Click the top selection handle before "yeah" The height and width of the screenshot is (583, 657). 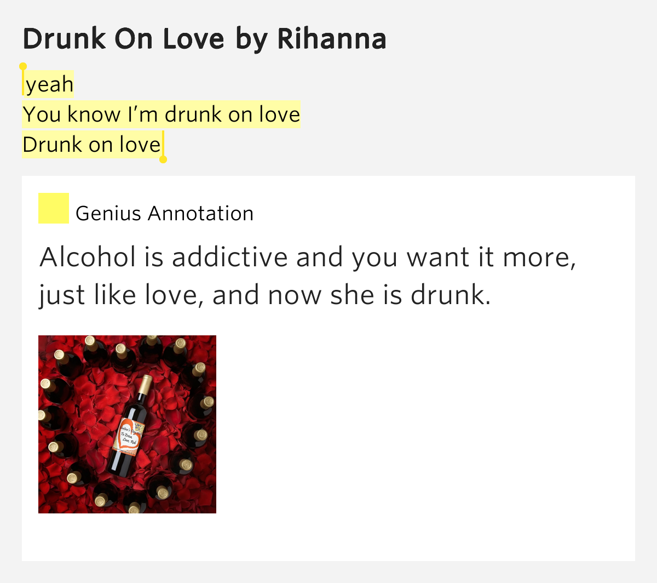coord(23,67)
